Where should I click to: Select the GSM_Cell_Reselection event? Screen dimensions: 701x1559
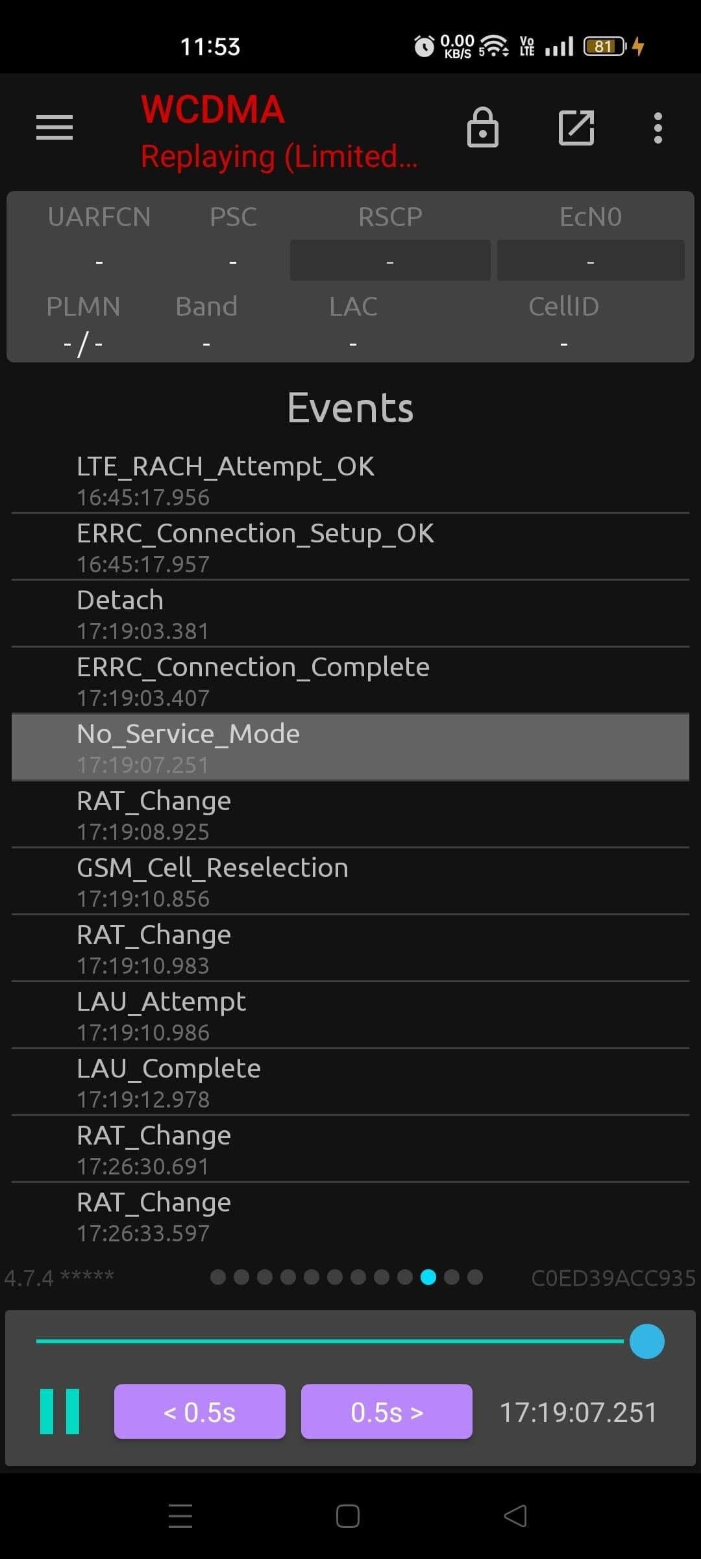(x=350, y=881)
